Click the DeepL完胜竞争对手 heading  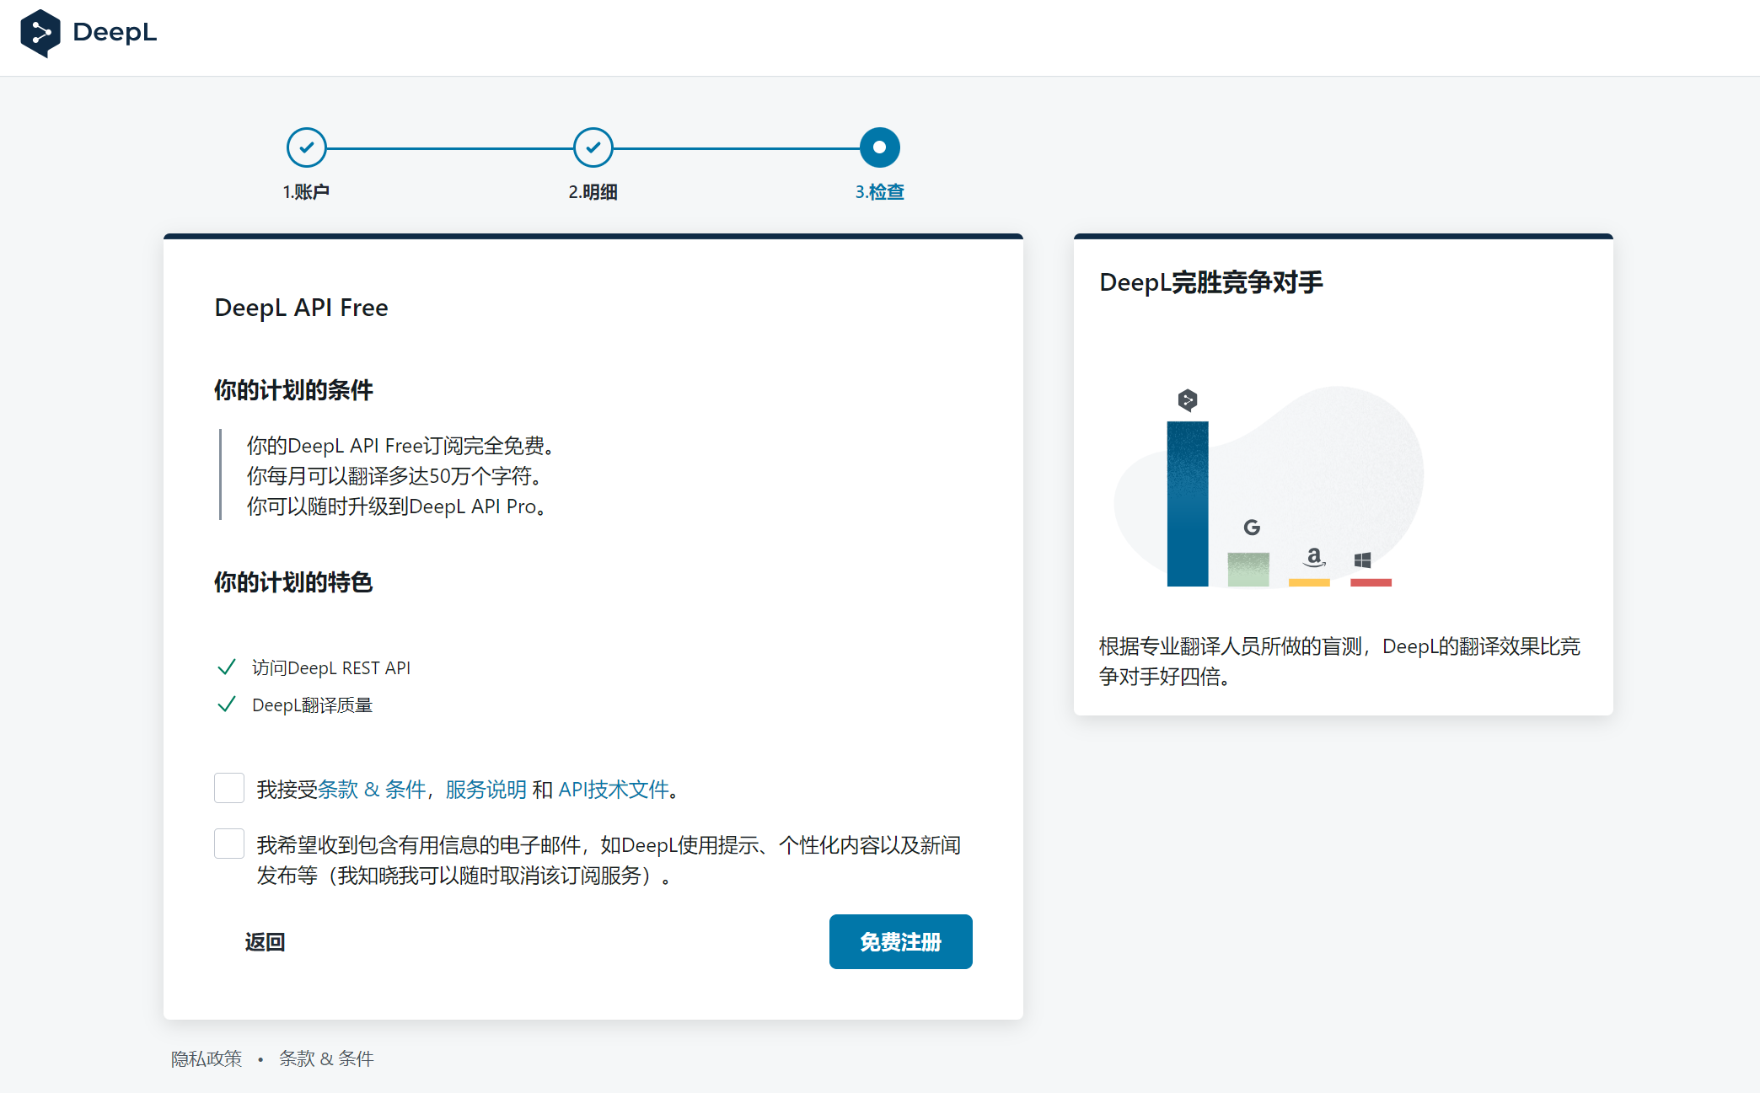1211,282
